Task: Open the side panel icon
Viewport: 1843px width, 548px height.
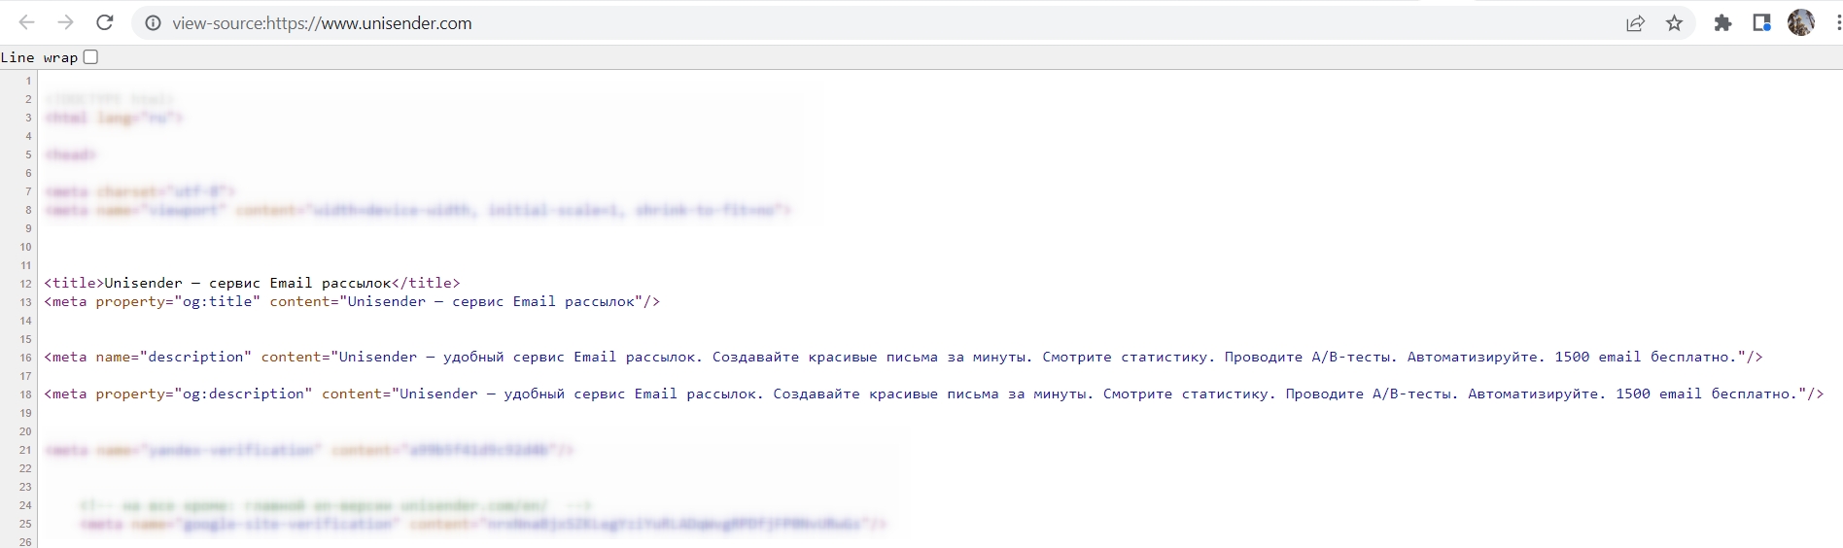Action: click(x=1761, y=23)
